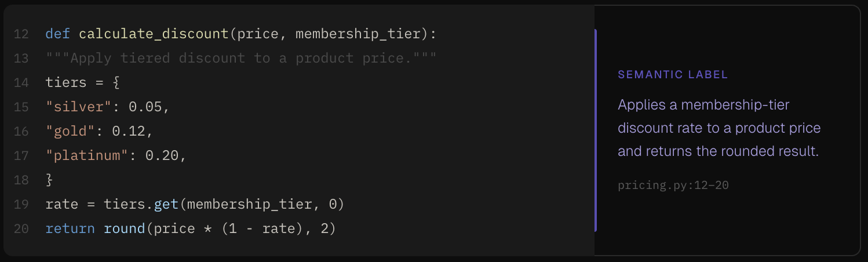This screenshot has width=868, height=262.
Task: Click the SEMANTIC LABEL heading
Action: [x=673, y=75]
